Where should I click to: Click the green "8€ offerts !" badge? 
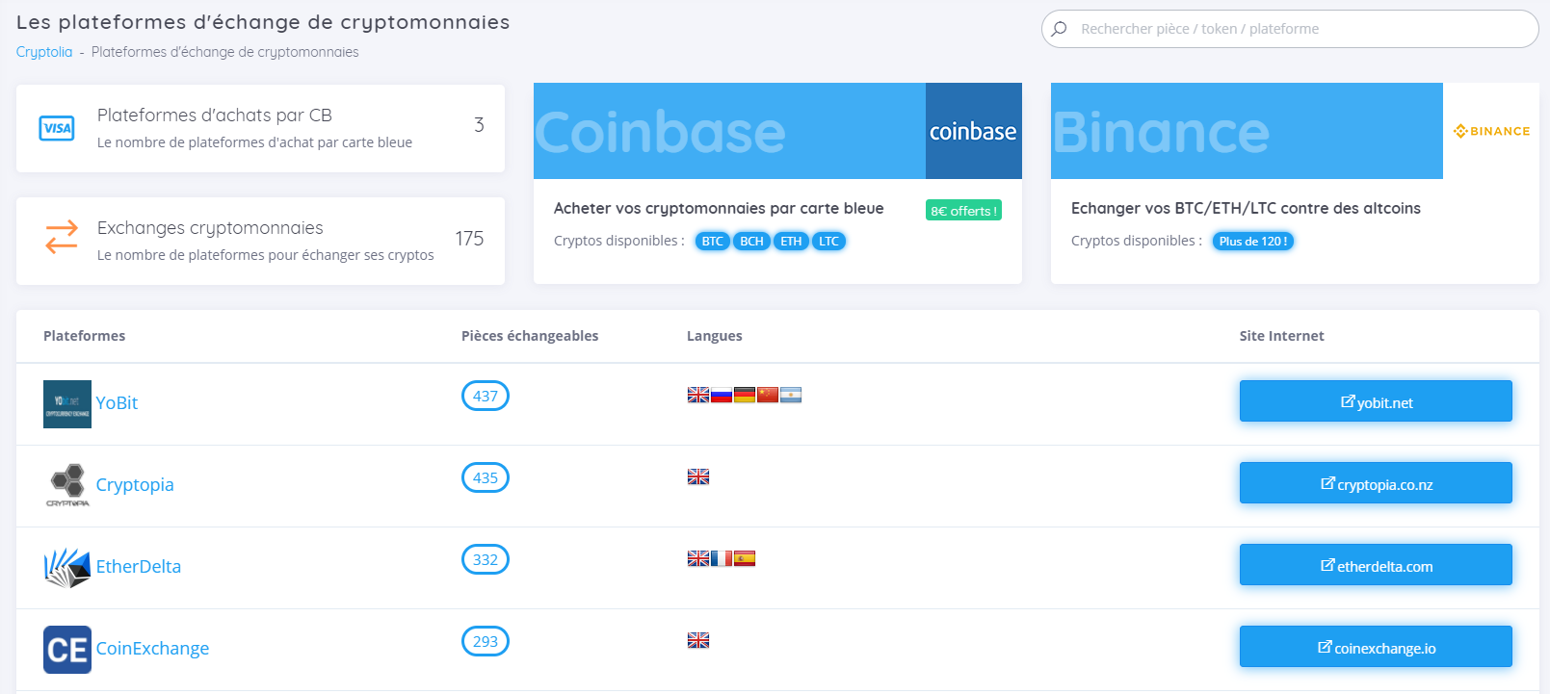click(x=963, y=209)
